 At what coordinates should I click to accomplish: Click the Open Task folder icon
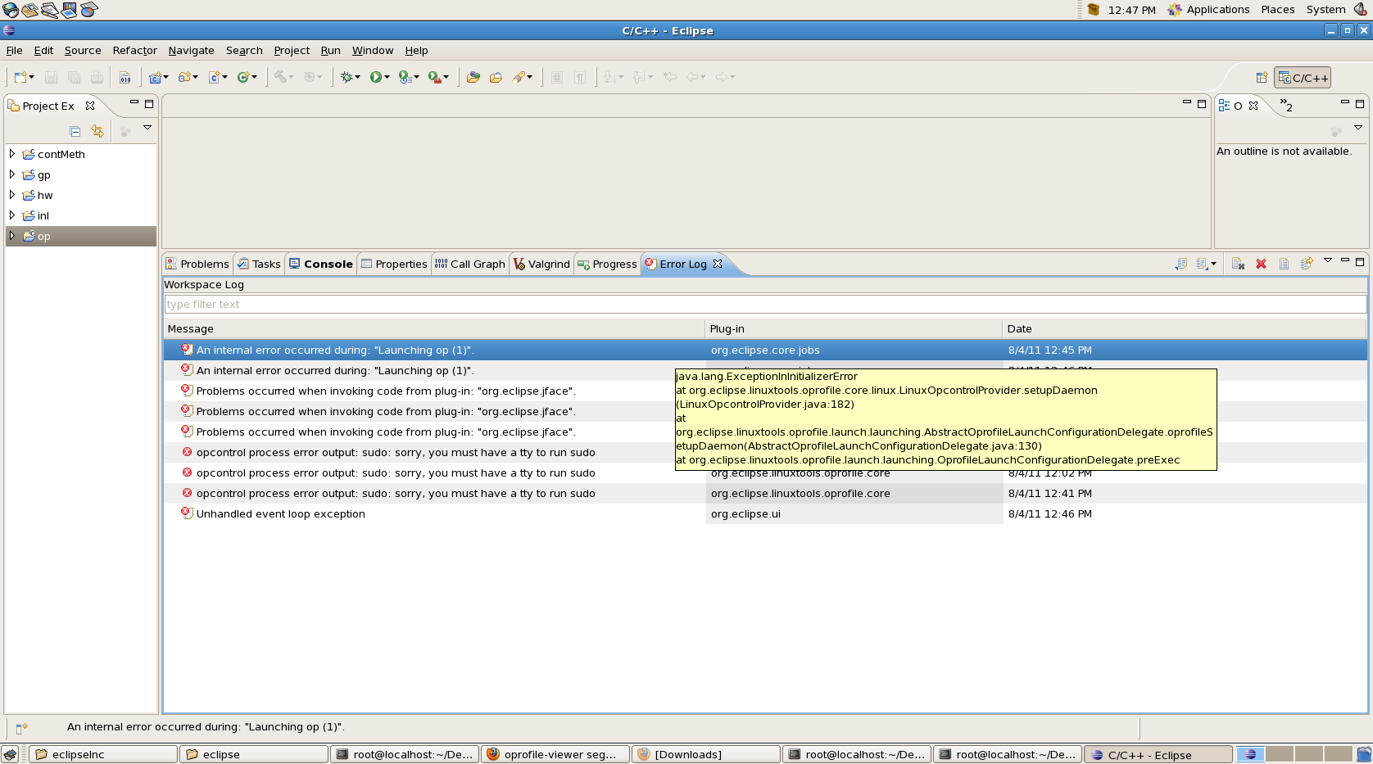pos(496,77)
